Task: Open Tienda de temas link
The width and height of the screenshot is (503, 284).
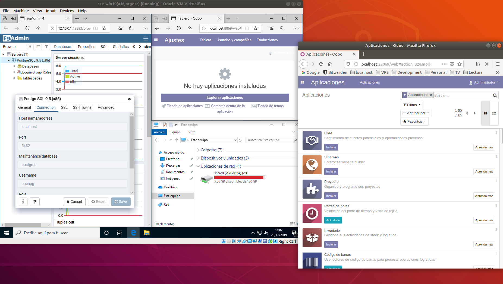Action: (x=268, y=106)
